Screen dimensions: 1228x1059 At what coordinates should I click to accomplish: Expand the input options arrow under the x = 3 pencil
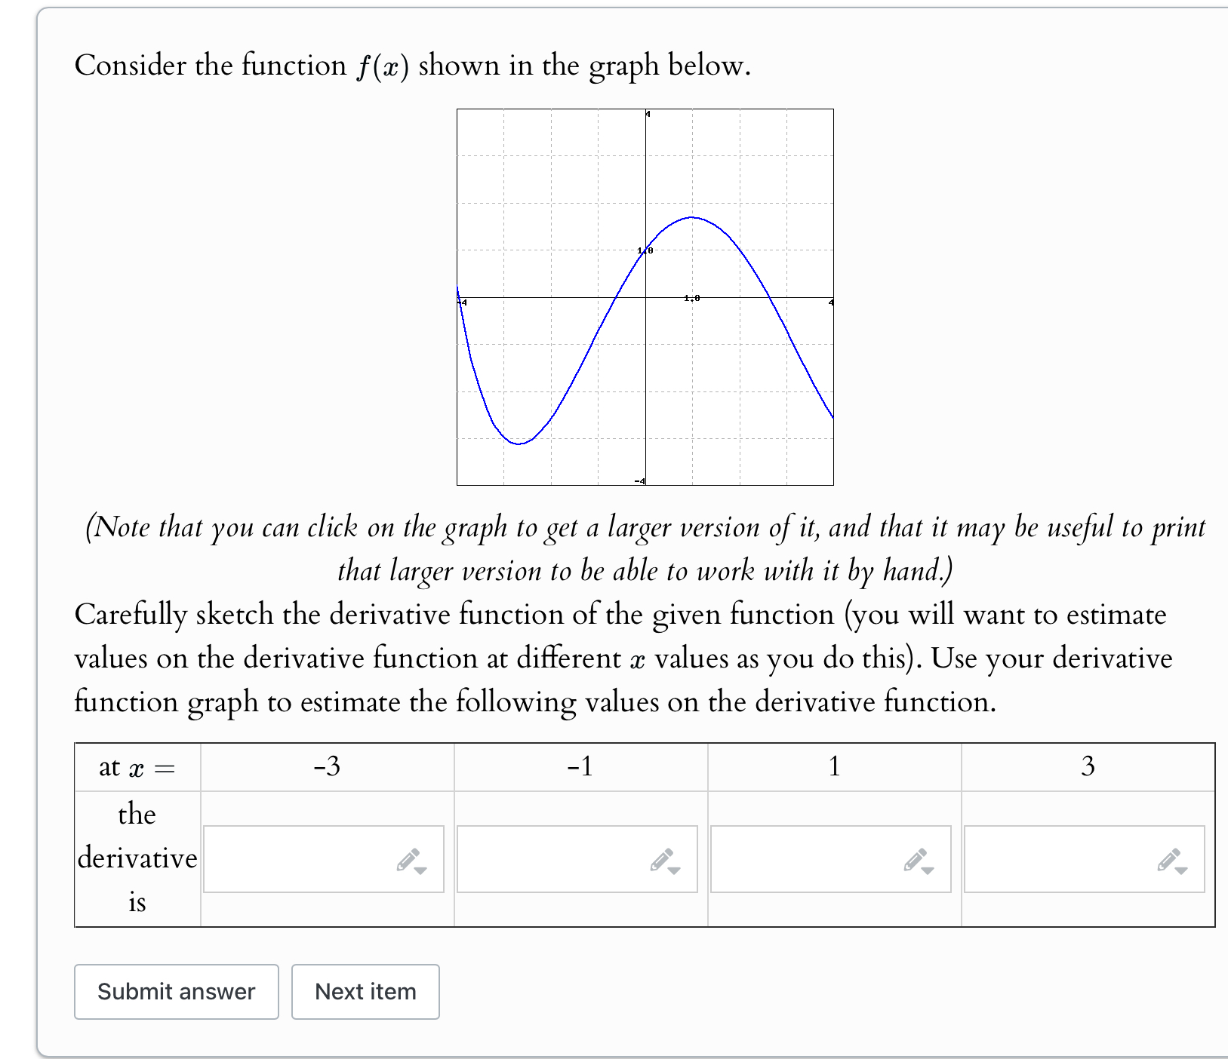pyautogui.click(x=1183, y=870)
